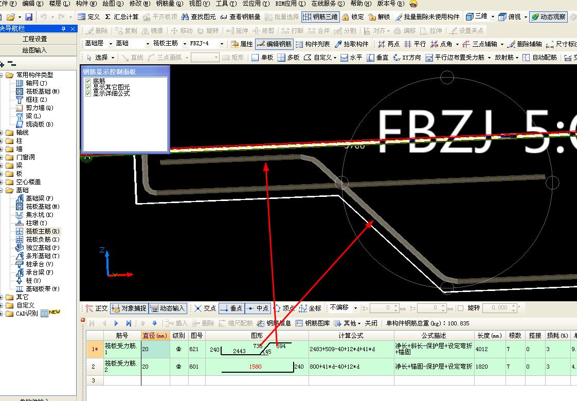The image size is (577, 401).
Task: Select XY方向 layout tool
Action: (407, 58)
